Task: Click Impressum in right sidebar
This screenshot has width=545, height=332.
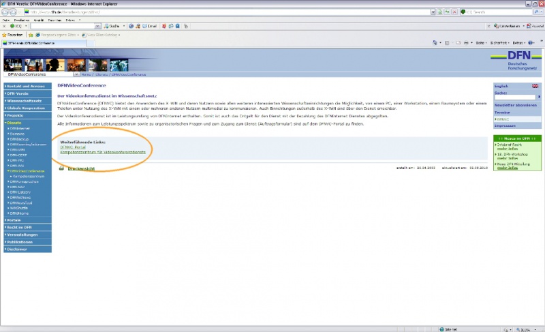Action: click(505, 126)
